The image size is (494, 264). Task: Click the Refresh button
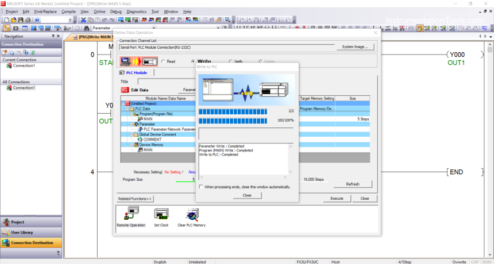[x=353, y=184]
